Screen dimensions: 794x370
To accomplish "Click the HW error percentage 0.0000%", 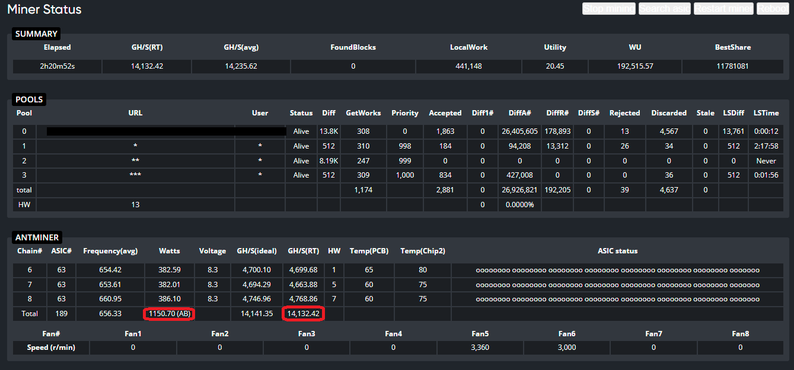I will coord(519,204).
